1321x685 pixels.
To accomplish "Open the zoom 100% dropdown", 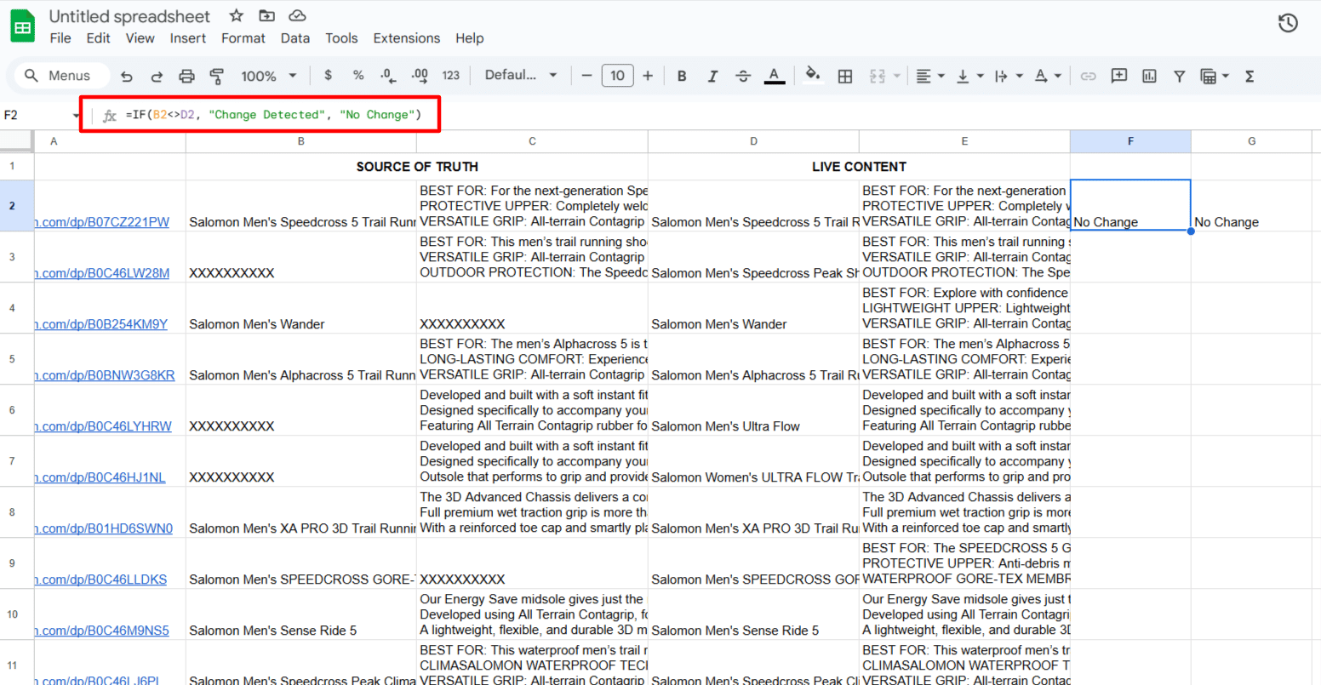I will pos(268,76).
